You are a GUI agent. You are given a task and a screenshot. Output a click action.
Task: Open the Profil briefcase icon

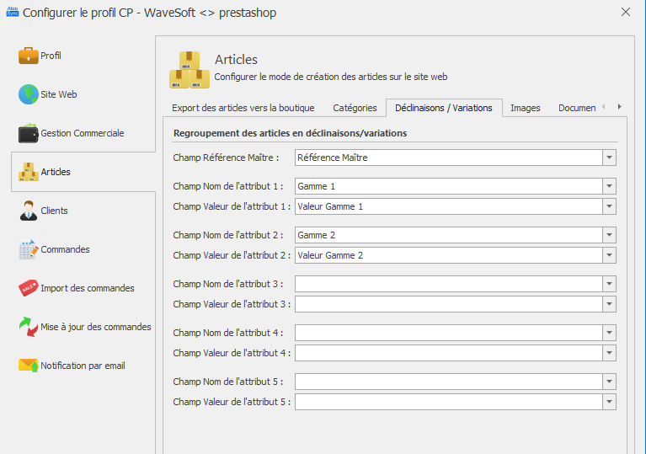(x=29, y=56)
